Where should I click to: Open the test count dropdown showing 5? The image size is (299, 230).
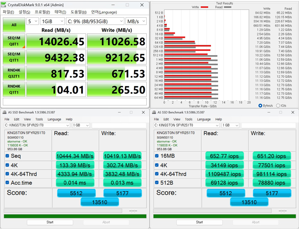[32, 21]
